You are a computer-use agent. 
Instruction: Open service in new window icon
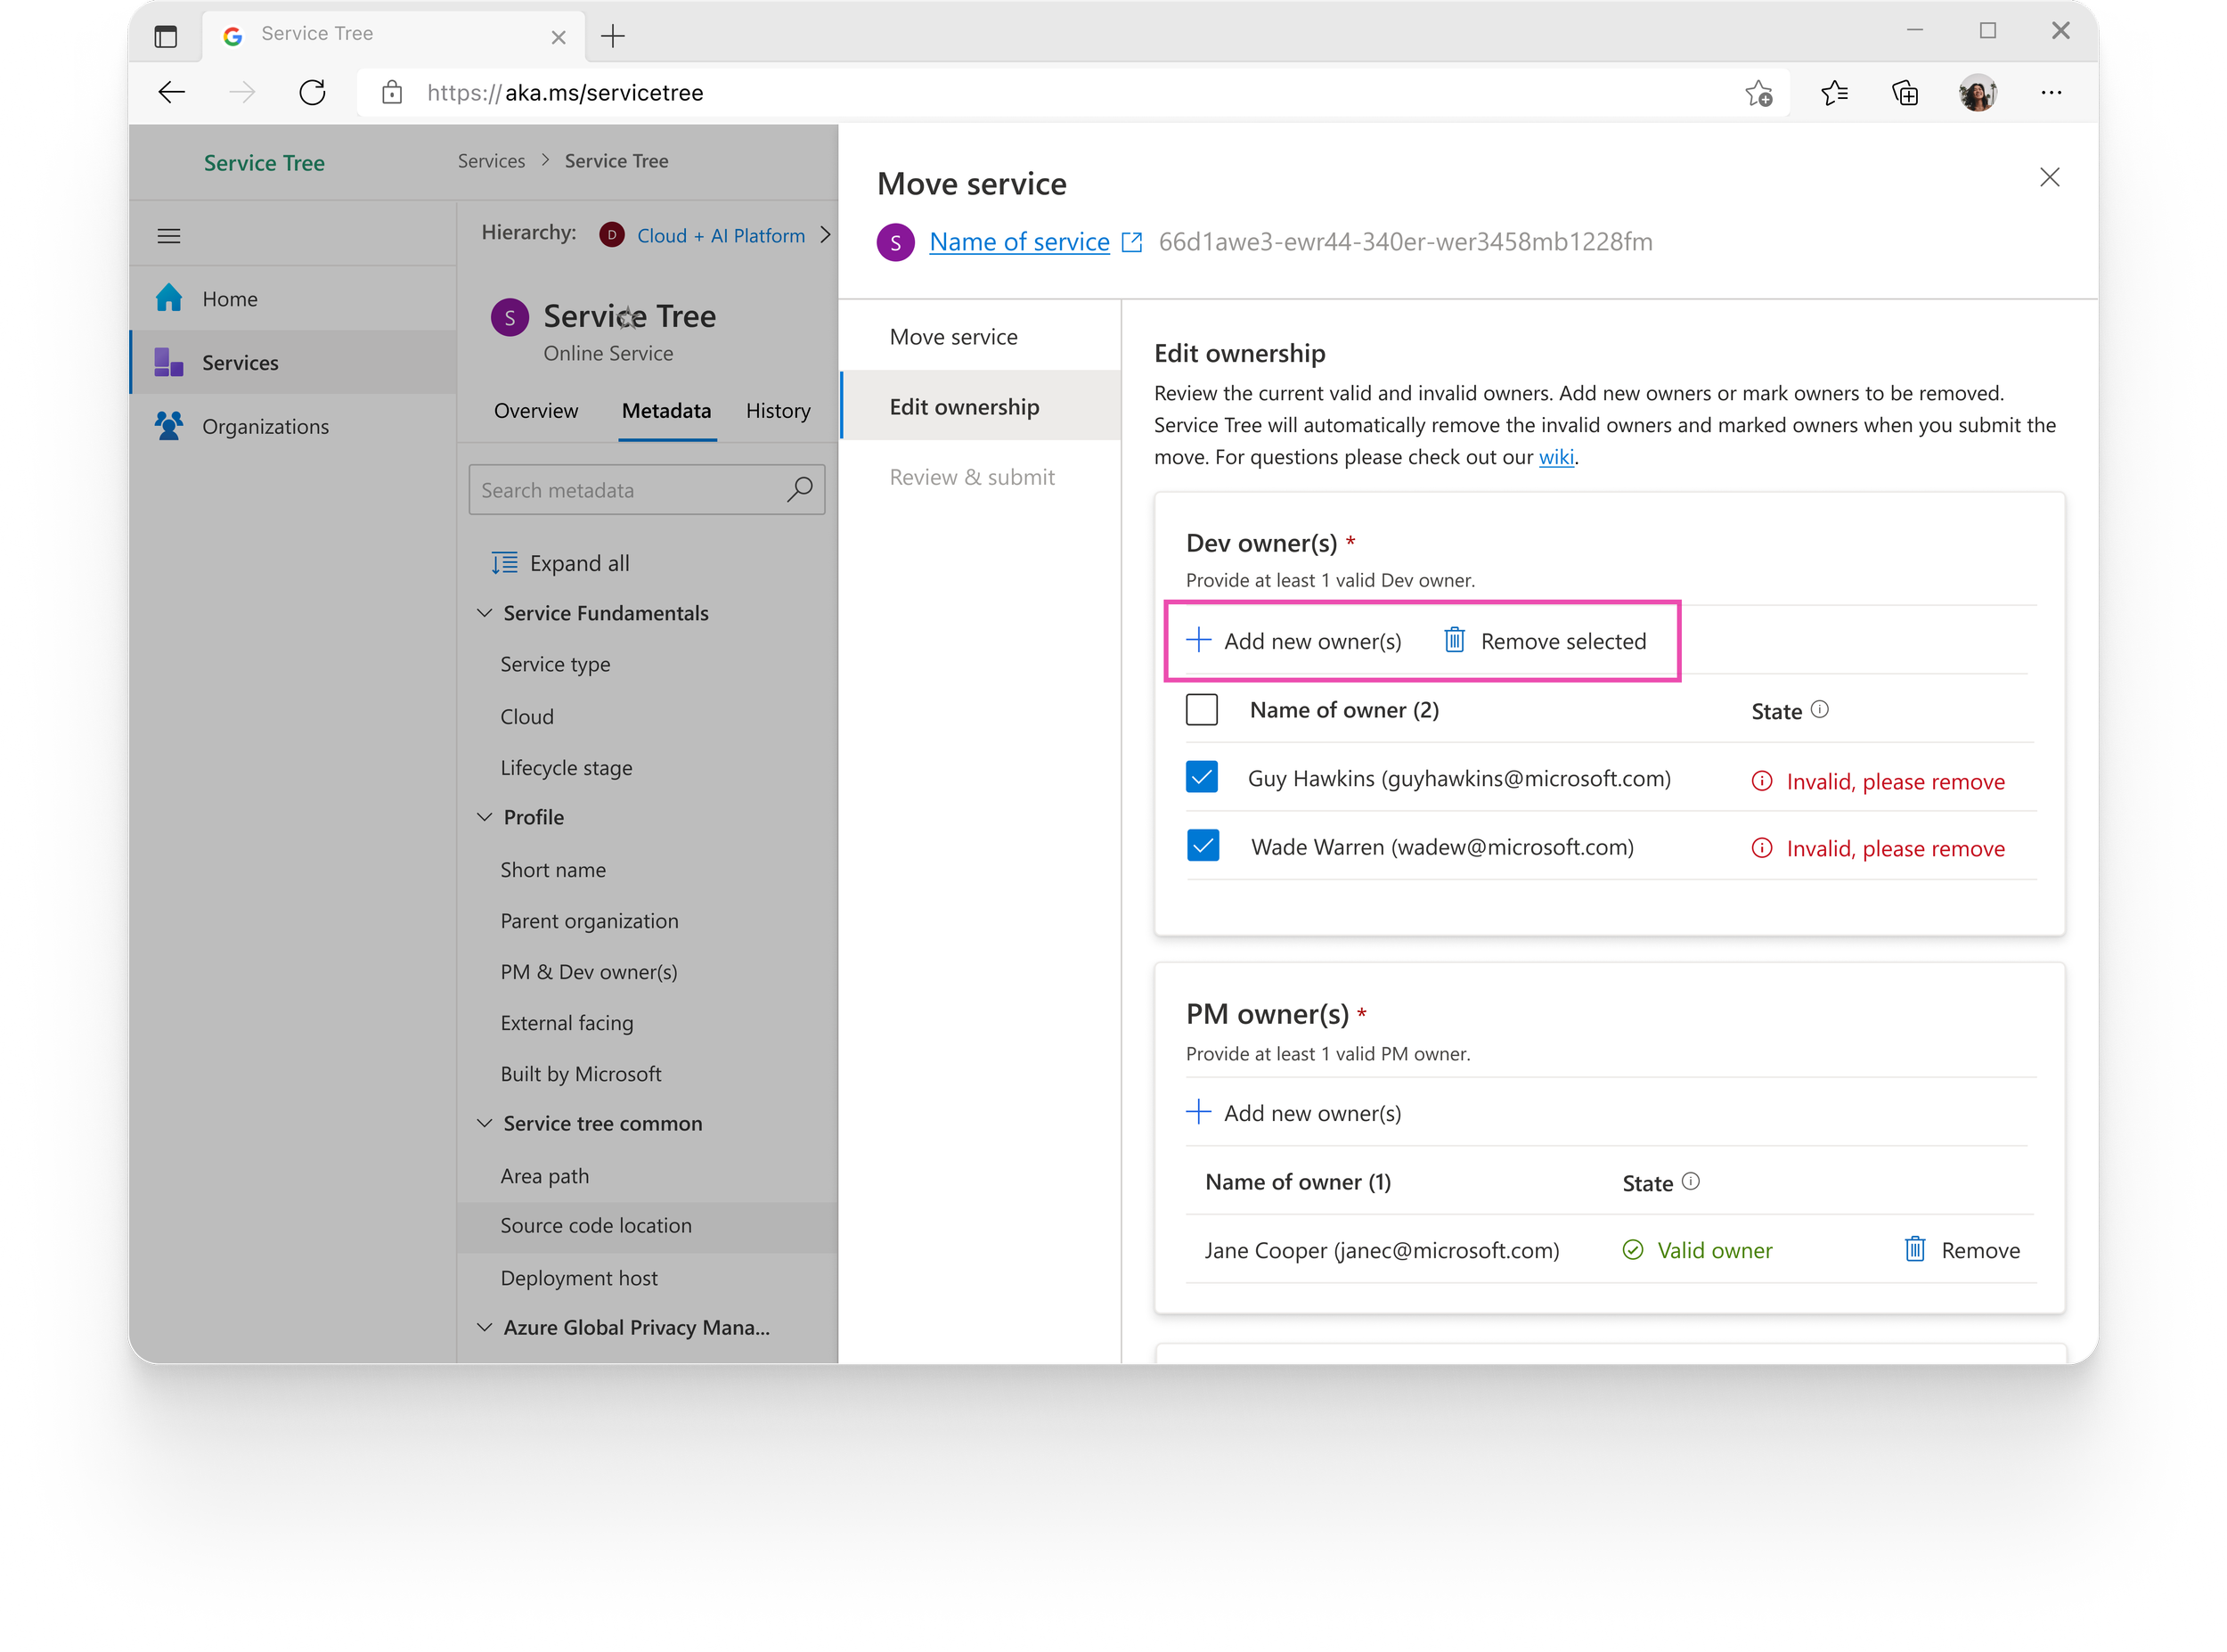1131,242
